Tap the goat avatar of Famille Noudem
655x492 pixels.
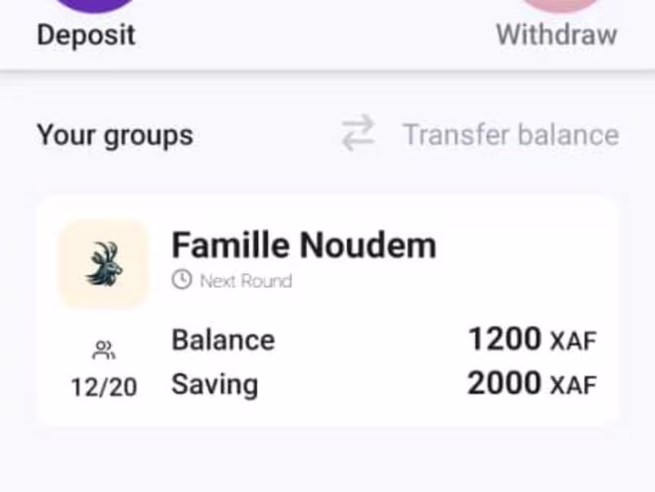[103, 264]
